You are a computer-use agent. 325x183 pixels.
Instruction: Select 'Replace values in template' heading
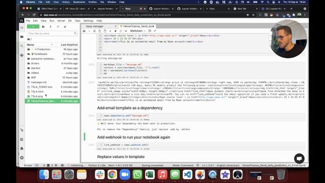121,157
